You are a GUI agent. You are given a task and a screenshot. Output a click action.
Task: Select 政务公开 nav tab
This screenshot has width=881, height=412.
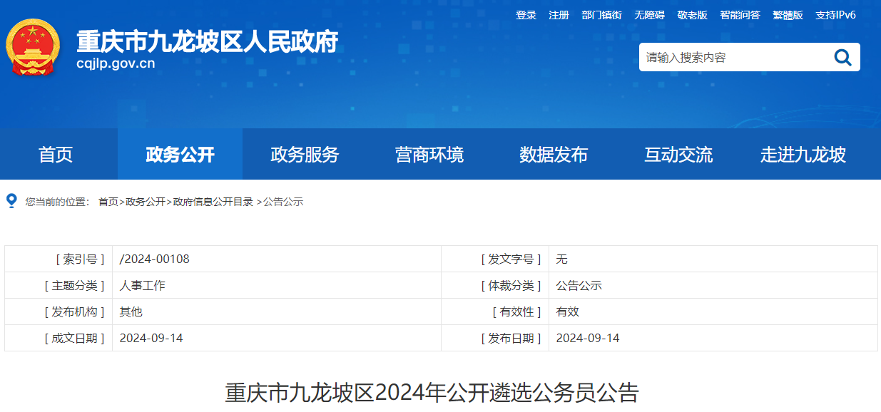[180, 154]
